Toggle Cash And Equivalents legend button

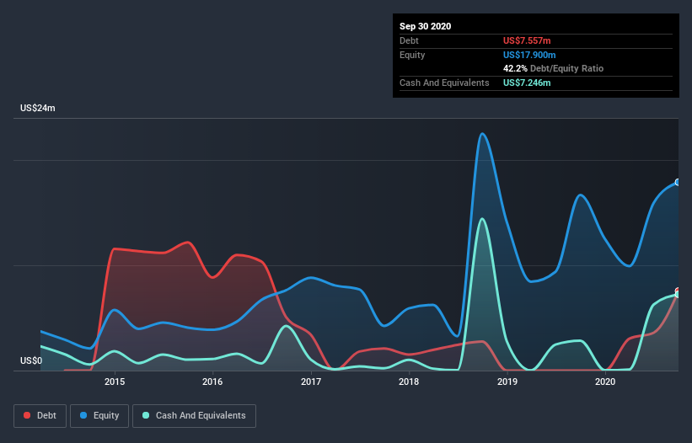(194, 416)
